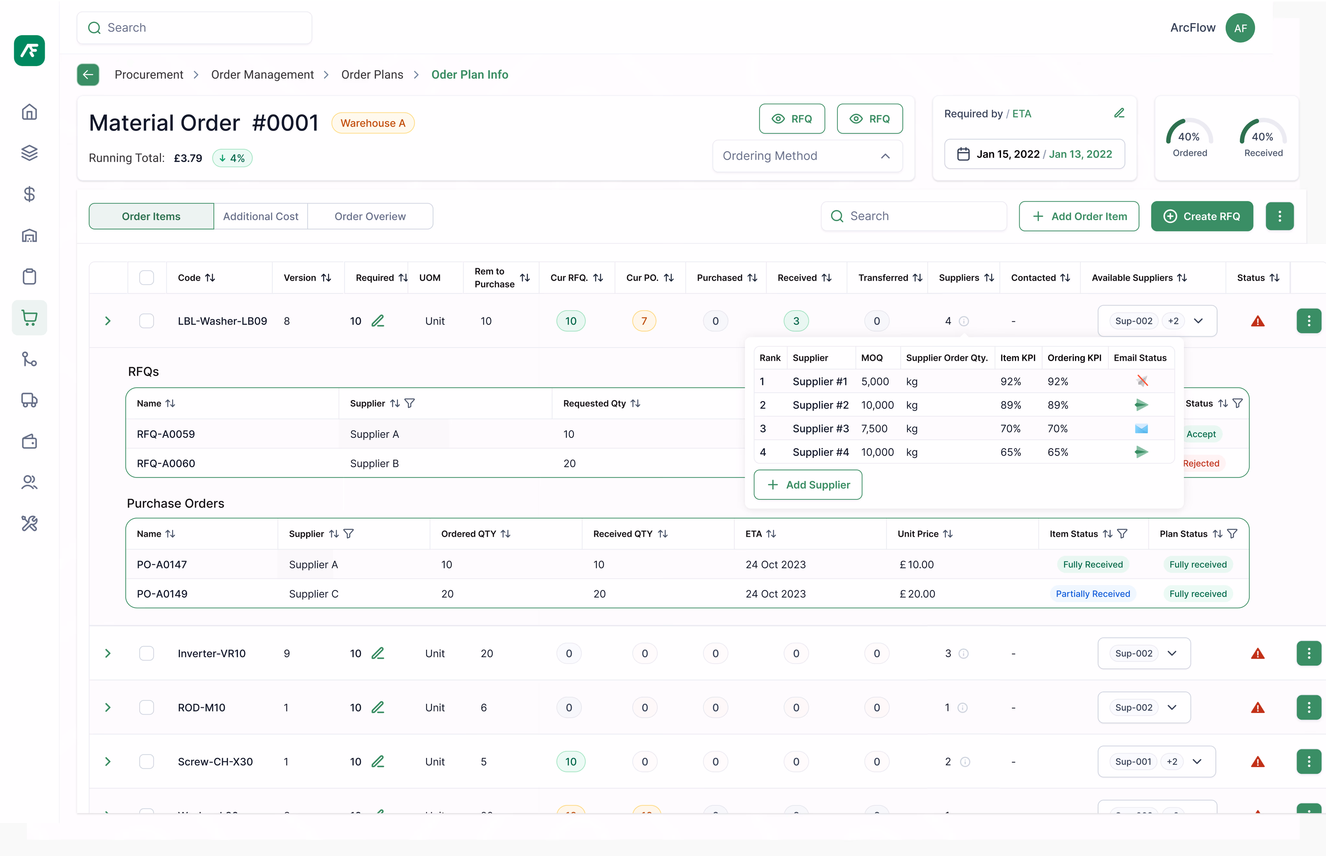Check the select-all header checkbox
Viewport: 1326px width, 856px height.
tap(146, 277)
